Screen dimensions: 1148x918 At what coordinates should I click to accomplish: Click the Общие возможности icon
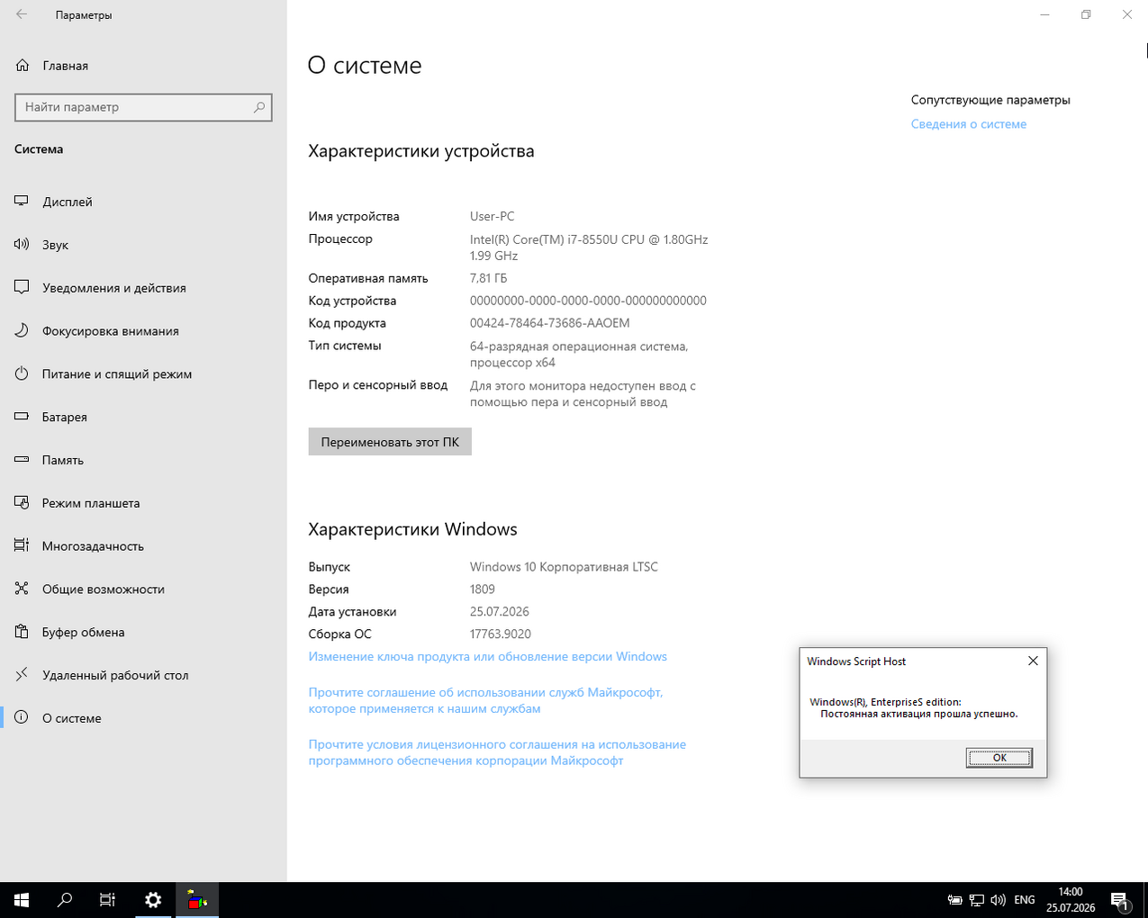pyautogui.click(x=22, y=589)
